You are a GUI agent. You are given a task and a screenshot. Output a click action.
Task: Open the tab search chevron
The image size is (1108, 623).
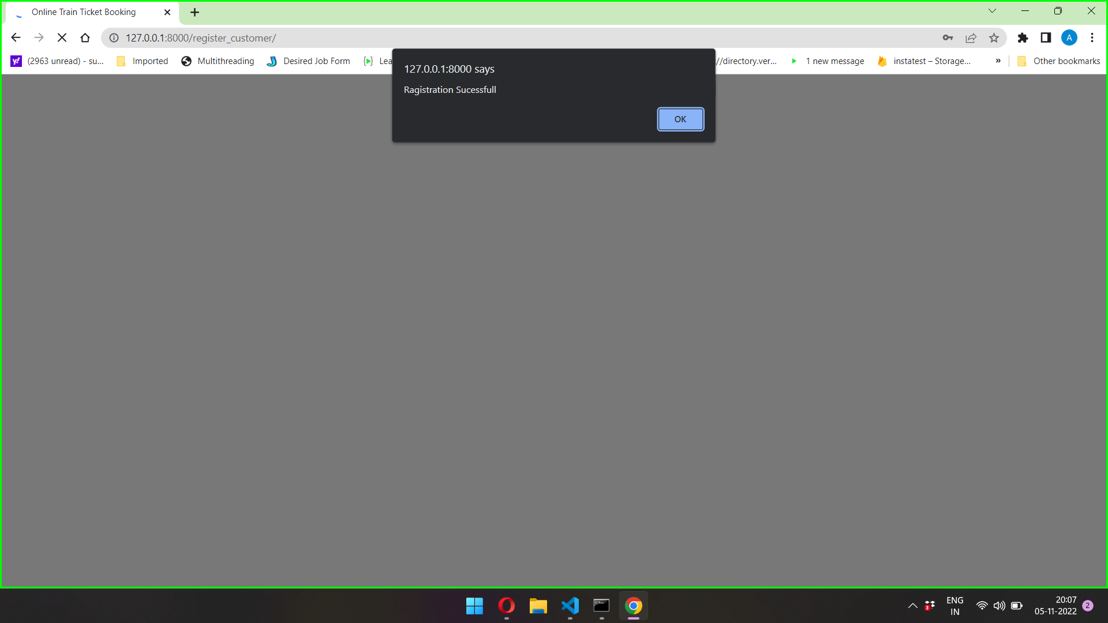[x=992, y=11]
